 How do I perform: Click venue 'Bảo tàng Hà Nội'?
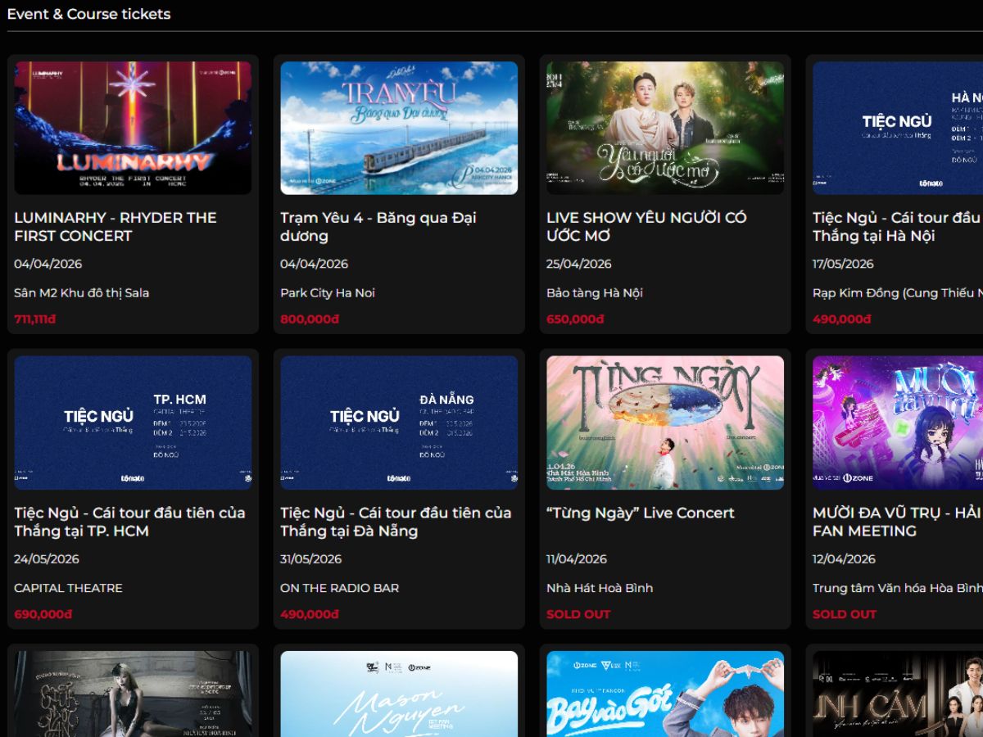point(595,292)
